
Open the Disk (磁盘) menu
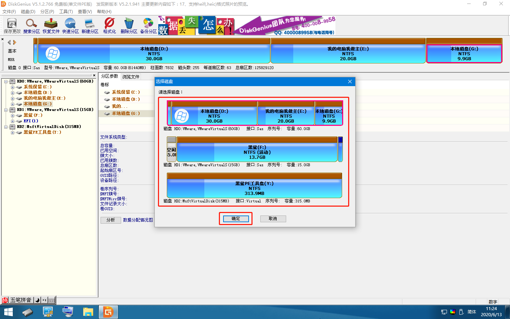point(28,12)
